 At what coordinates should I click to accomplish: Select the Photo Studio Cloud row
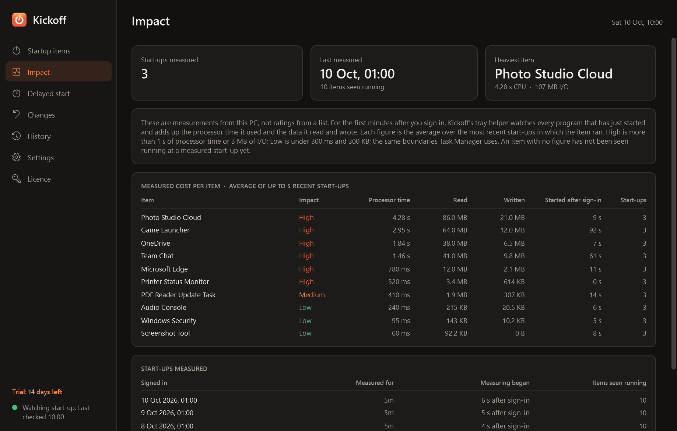coord(393,218)
